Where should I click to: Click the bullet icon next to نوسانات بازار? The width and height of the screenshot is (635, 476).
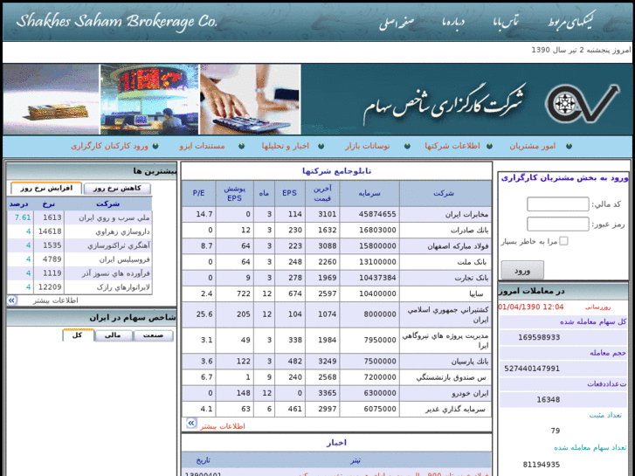pos(407,146)
